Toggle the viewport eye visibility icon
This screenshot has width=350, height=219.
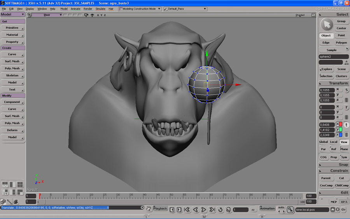click(92, 15)
